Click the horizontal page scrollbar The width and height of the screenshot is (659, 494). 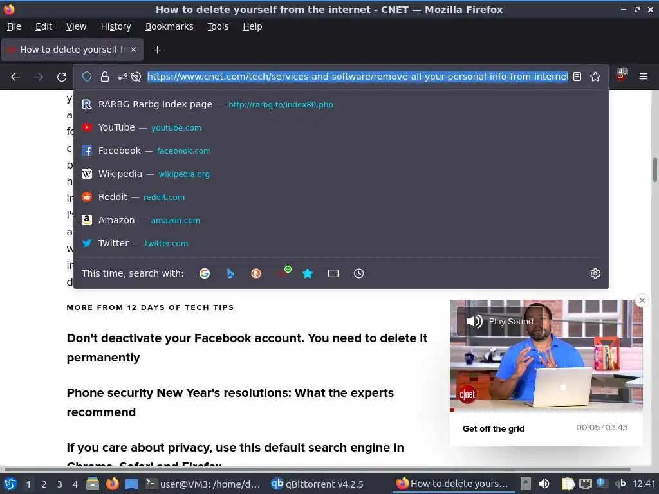317,469
